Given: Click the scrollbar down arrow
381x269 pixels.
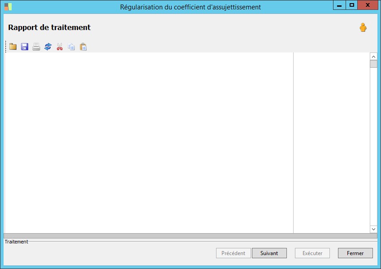Looking at the screenshot, I should tap(373, 229).
